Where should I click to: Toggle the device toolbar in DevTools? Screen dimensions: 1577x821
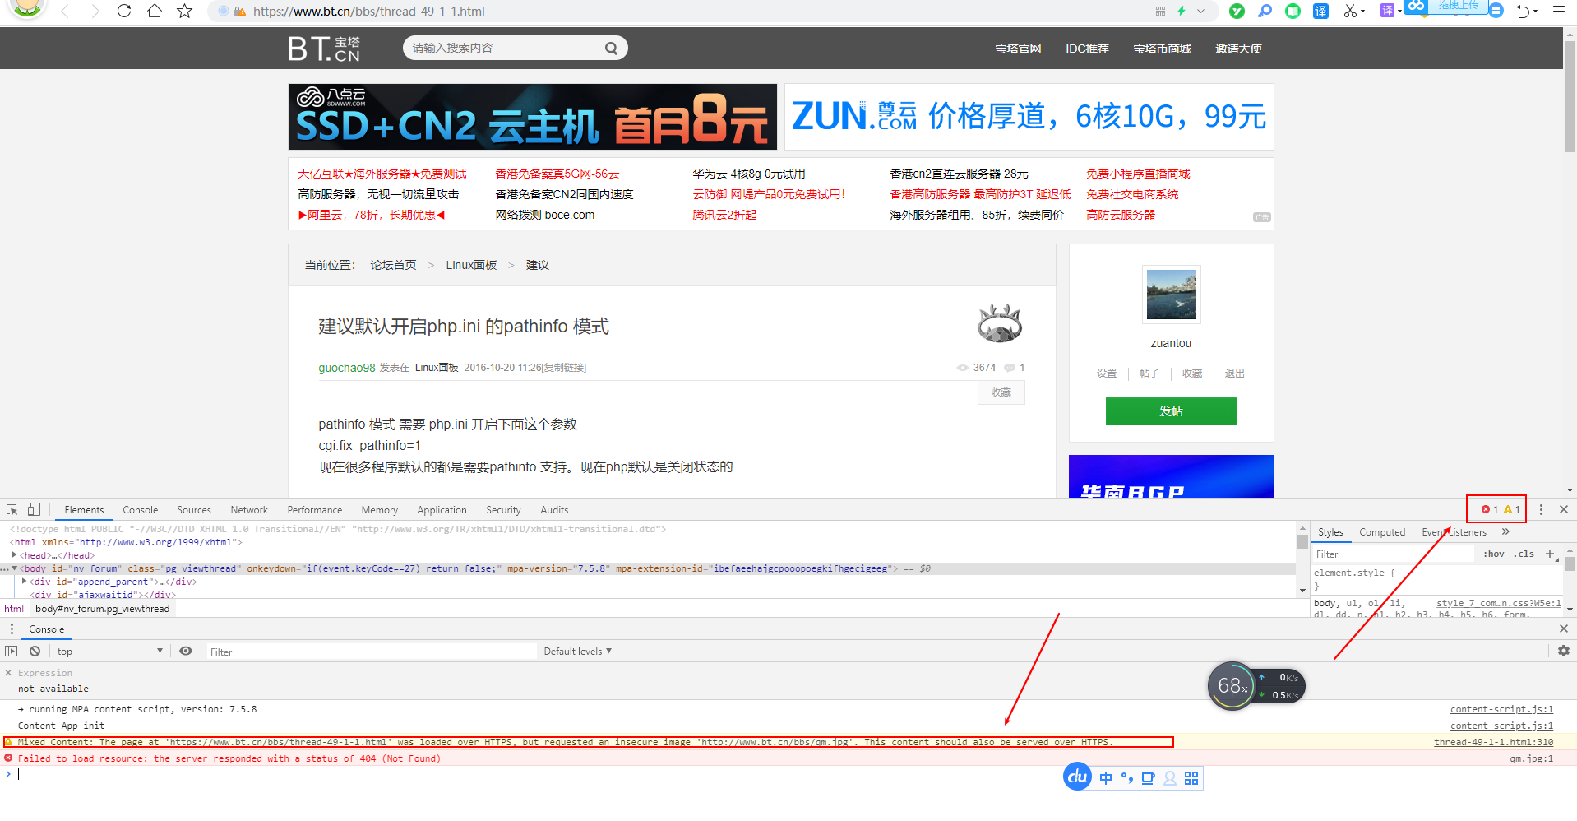[33, 509]
